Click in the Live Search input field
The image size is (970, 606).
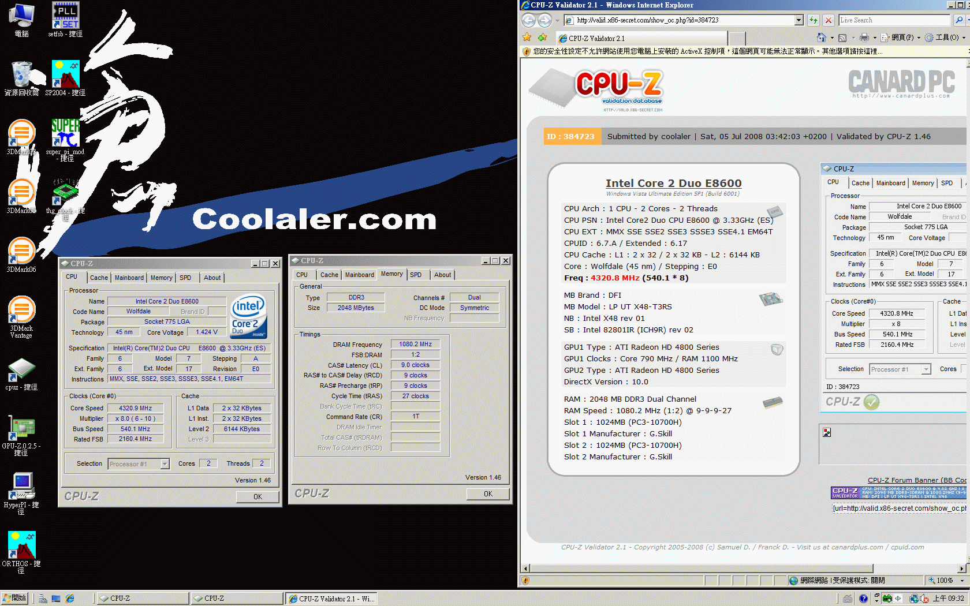click(894, 20)
